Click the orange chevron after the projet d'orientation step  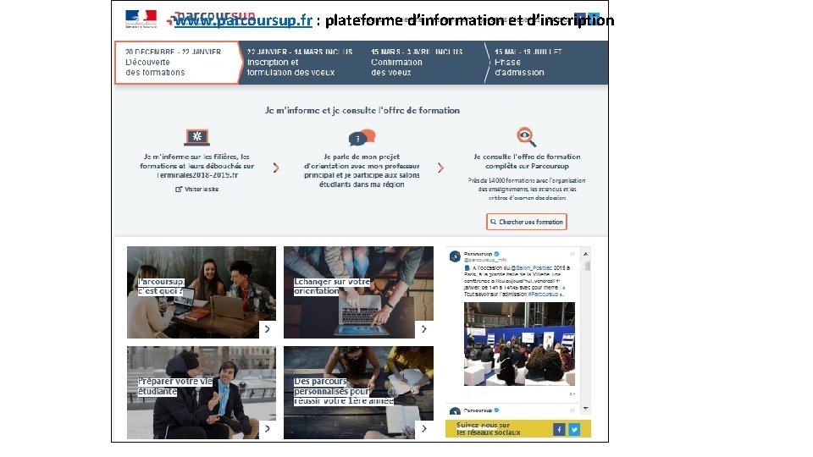point(440,168)
